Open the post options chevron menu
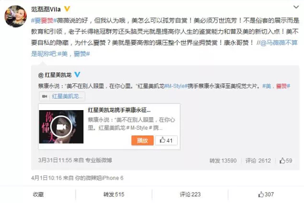Screen dimensions: 304x203 (x=296, y=7)
